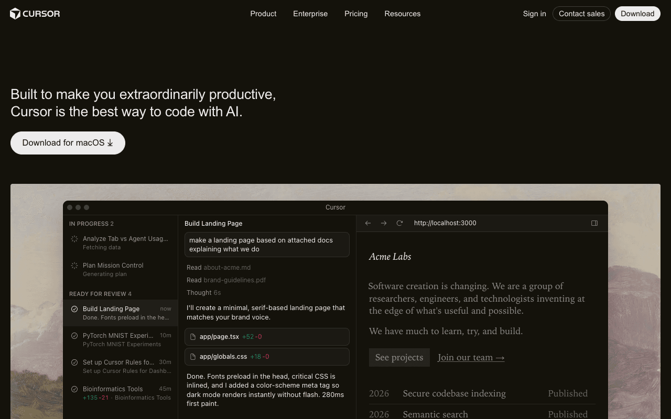Image resolution: width=671 pixels, height=419 pixels.
Task: Select the Plan Mission Control task
Action: (x=121, y=269)
